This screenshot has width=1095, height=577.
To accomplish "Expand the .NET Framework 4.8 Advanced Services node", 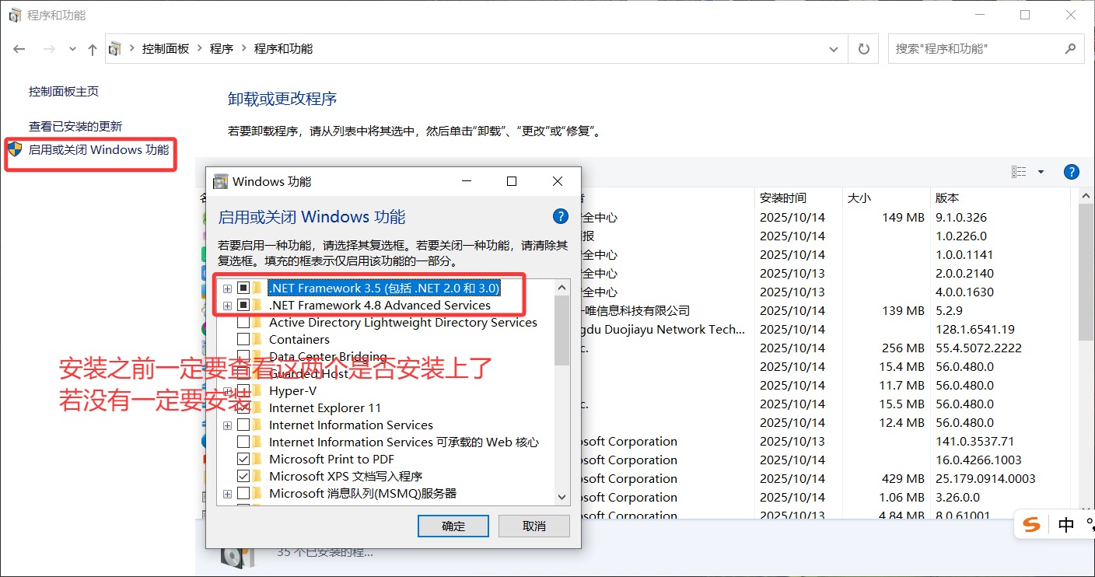I will pyautogui.click(x=227, y=306).
